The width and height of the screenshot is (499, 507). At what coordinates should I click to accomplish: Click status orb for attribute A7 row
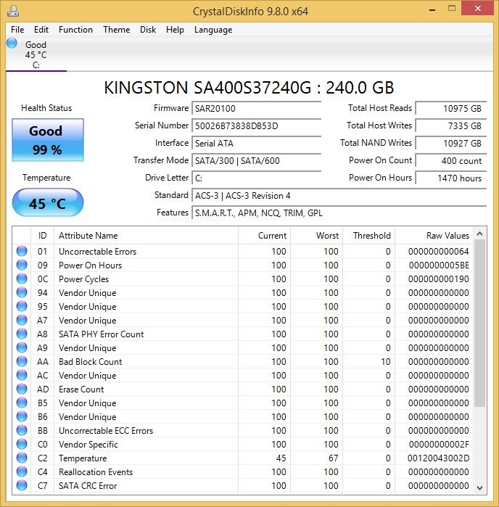coord(22,320)
